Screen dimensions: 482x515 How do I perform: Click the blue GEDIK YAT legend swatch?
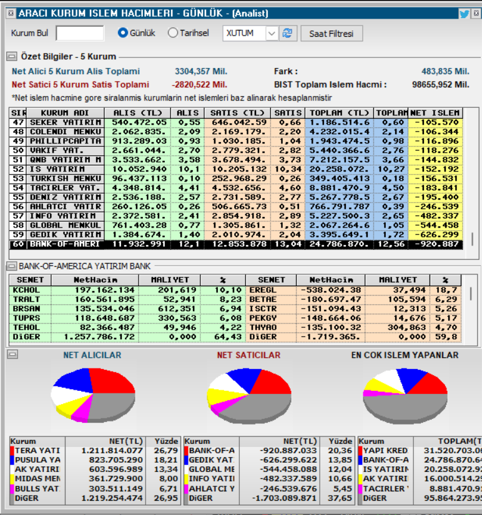(x=186, y=460)
